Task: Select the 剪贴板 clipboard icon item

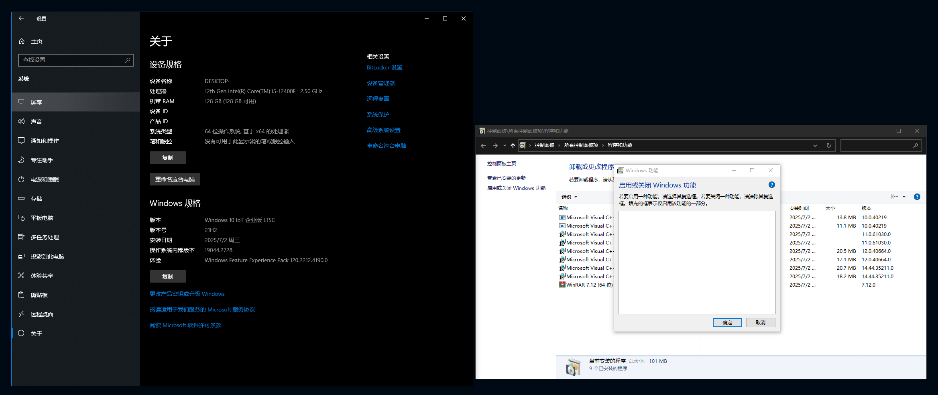Action: pyautogui.click(x=21, y=295)
